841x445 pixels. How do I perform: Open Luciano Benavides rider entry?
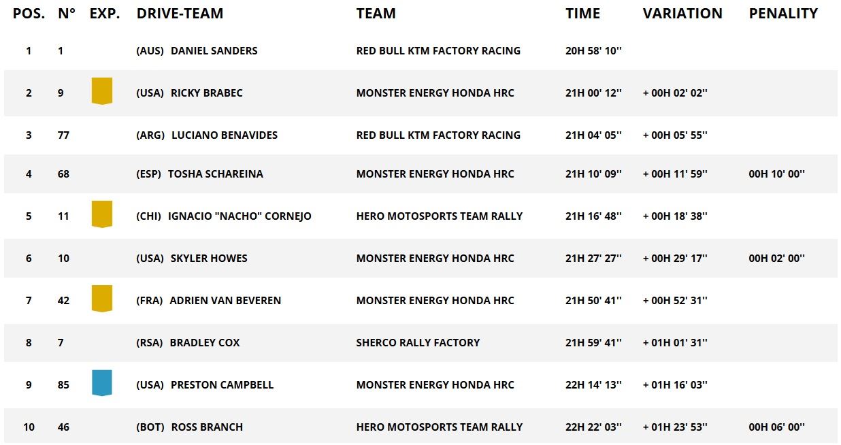coord(224,135)
